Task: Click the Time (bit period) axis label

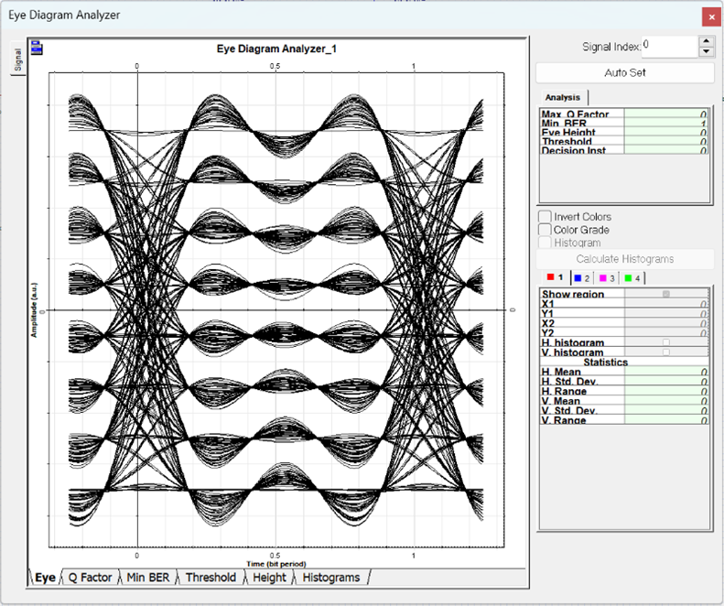Action: (276, 564)
